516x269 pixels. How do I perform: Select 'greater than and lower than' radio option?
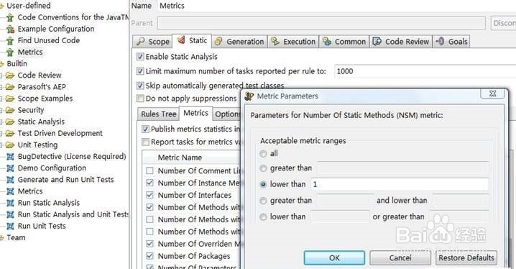(263, 201)
